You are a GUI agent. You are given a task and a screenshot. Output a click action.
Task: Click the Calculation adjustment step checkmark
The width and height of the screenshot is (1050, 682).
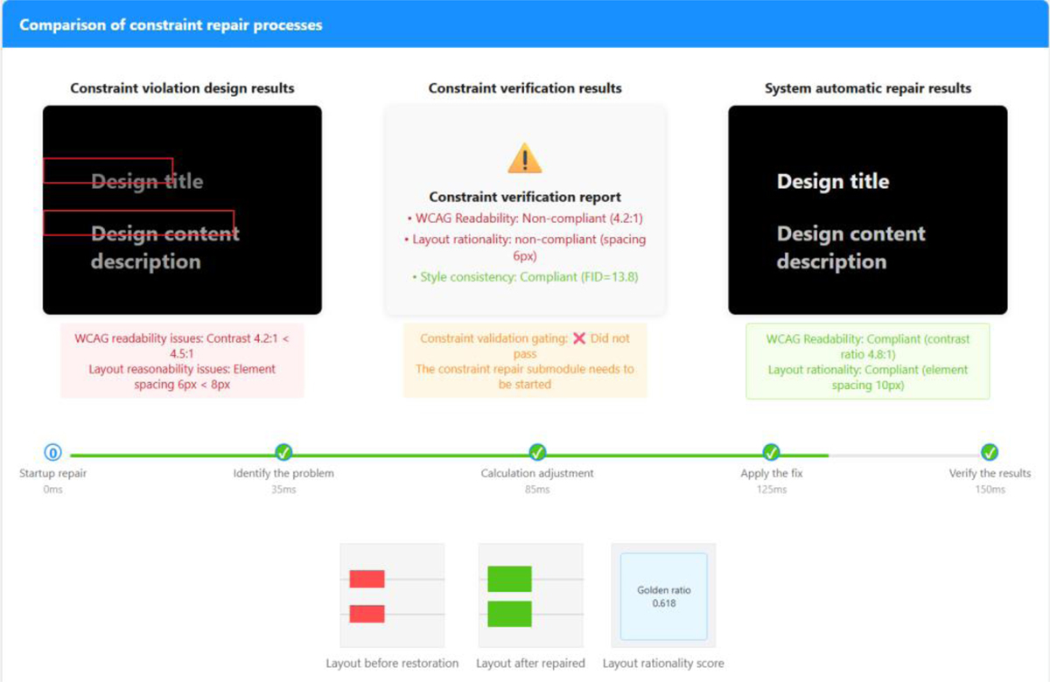pos(537,452)
